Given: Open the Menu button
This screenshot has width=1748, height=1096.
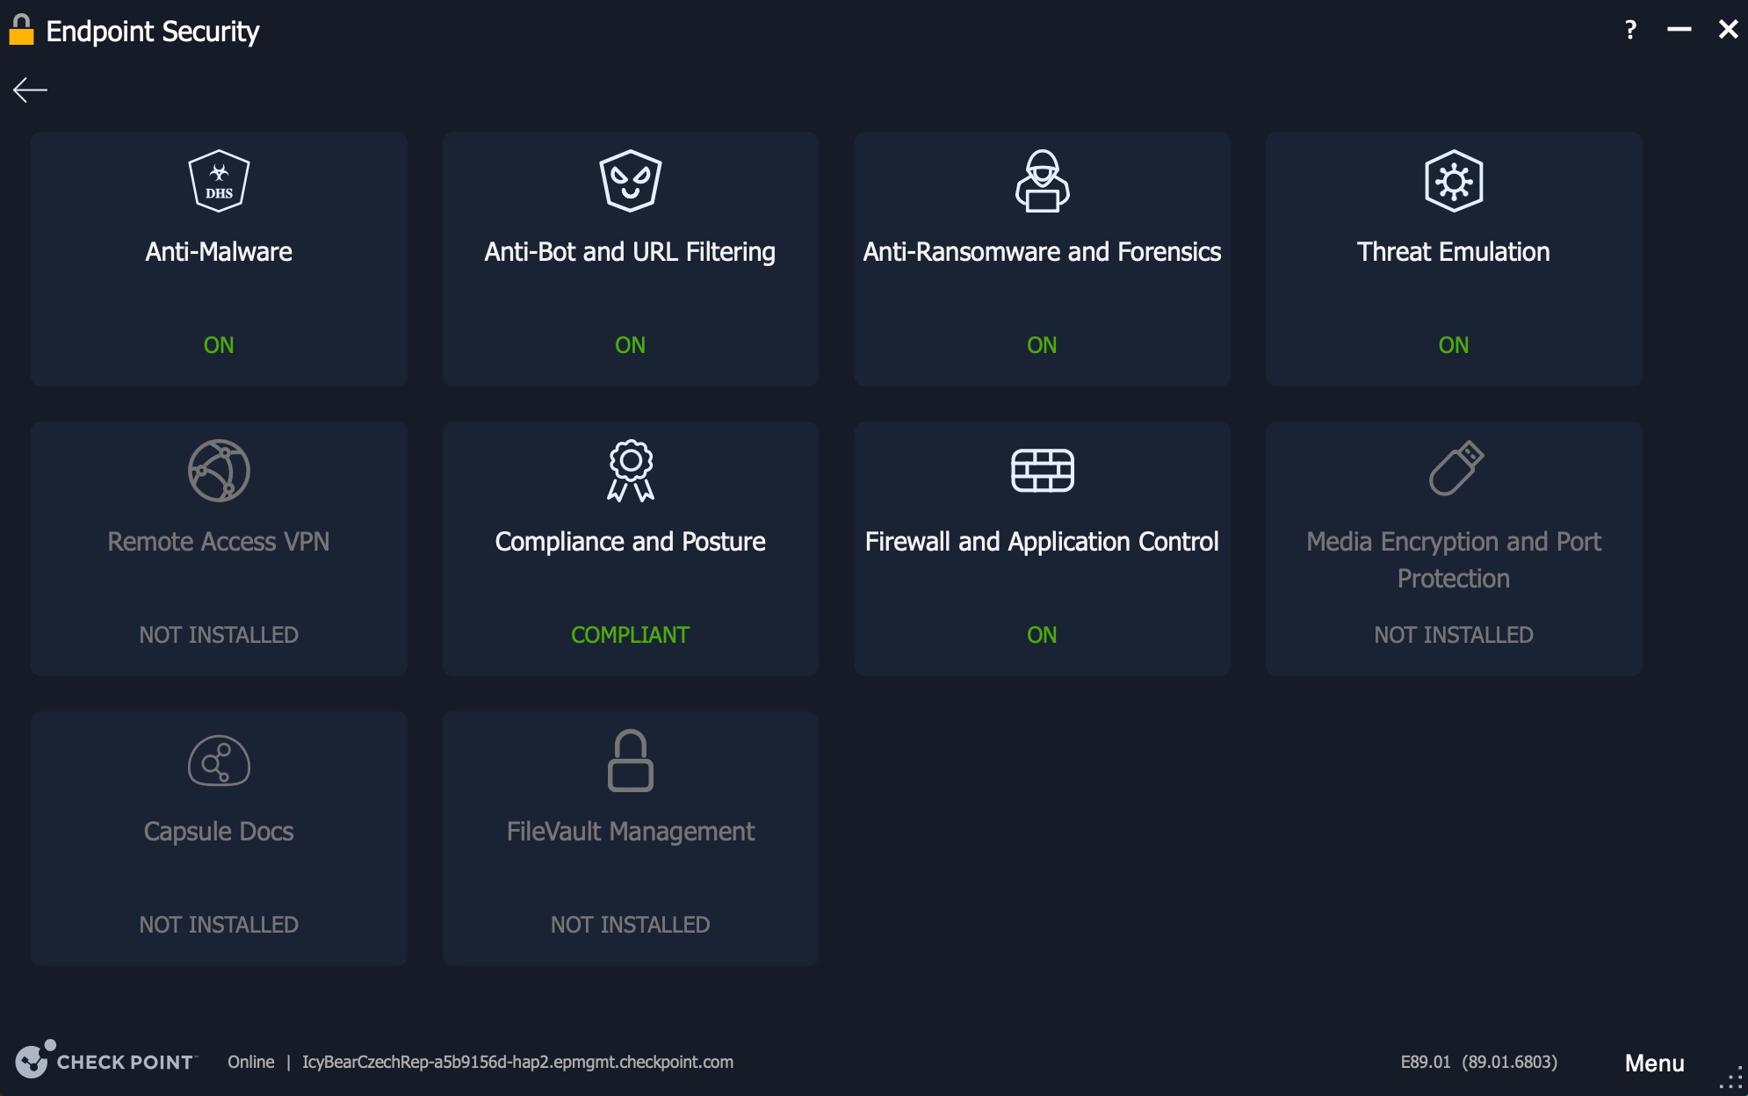Looking at the screenshot, I should tap(1654, 1063).
